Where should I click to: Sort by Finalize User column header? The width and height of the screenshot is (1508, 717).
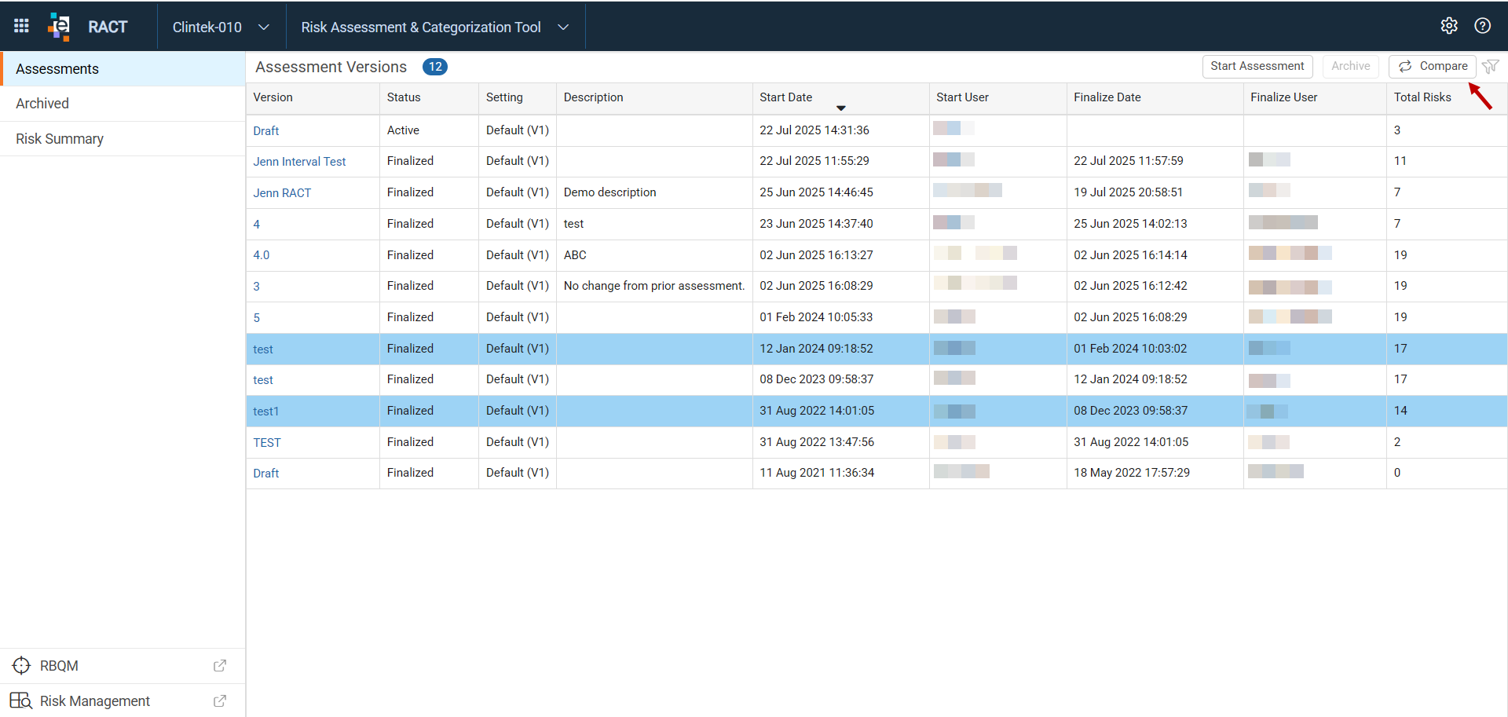(x=1315, y=98)
